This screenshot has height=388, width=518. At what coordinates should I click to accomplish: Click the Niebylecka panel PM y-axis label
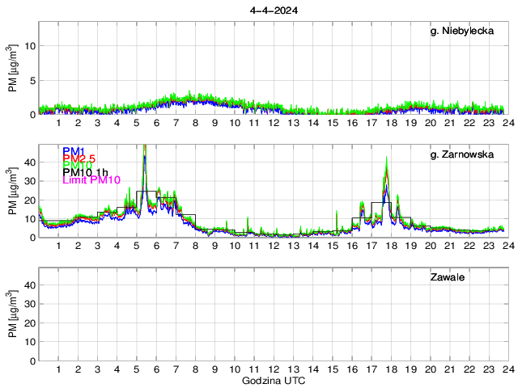(13, 69)
